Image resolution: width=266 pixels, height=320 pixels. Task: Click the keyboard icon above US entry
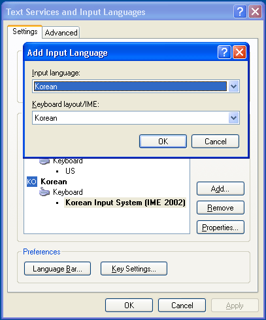click(44, 161)
